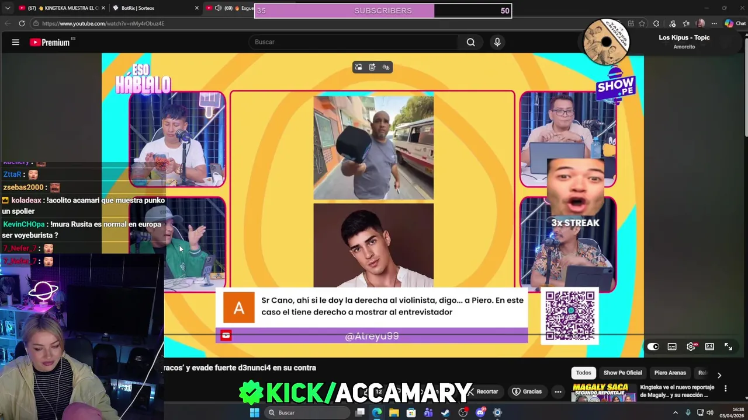Image resolution: width=748 pixels, height=420 pixels.
Task: Close the BotRix | Sorteos tab
Action: [196, 8]
